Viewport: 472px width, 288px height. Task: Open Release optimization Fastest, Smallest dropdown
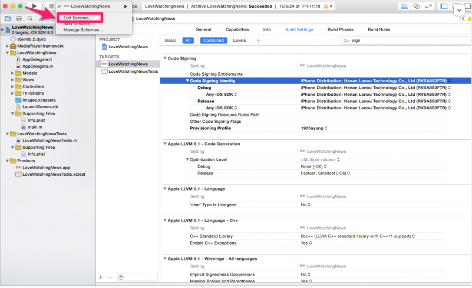pos(325,173)
